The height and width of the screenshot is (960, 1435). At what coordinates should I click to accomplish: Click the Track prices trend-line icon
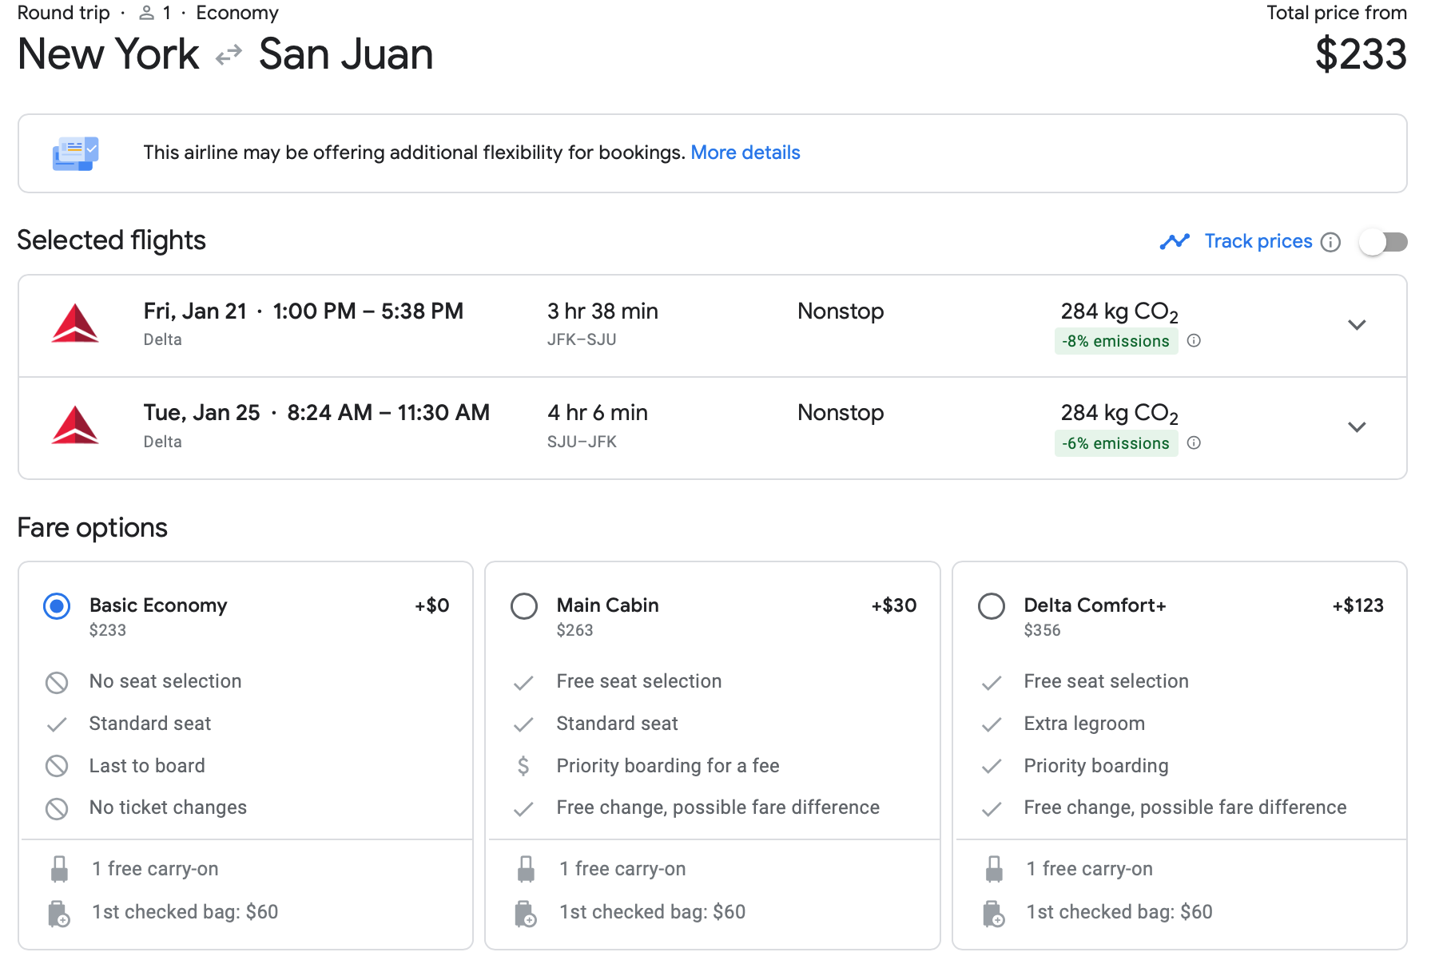coord(1175,241)
